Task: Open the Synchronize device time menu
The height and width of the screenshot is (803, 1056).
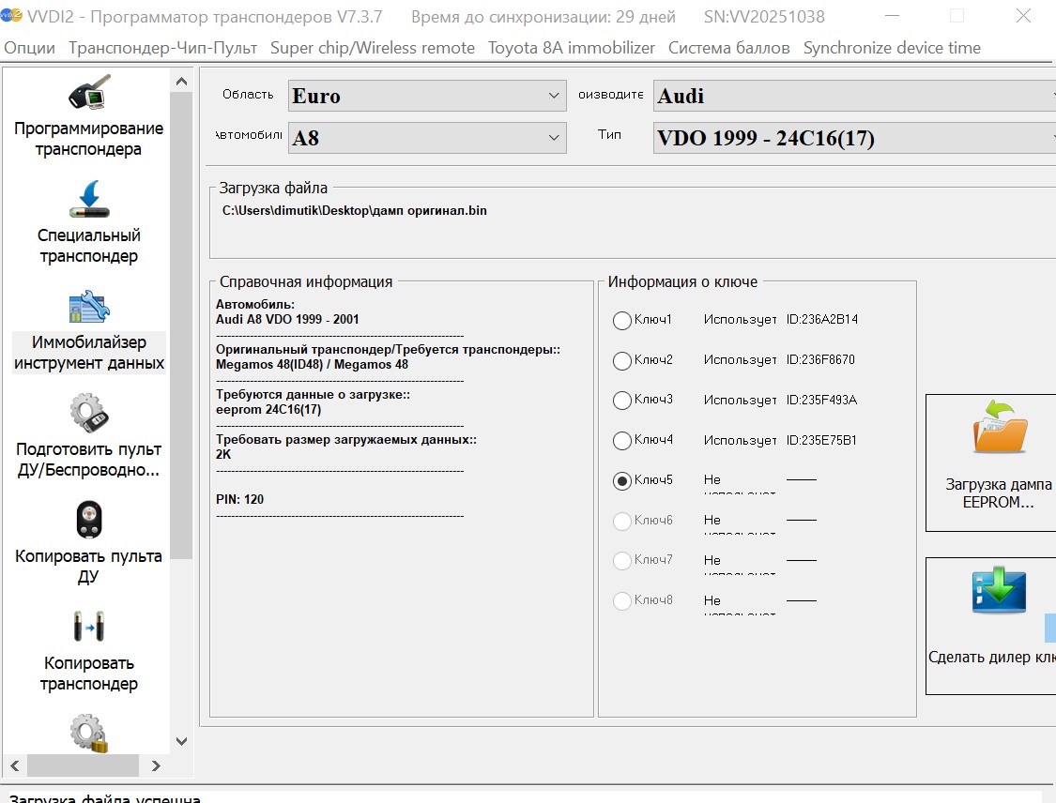Action: pyautogui.click(x=891, y=48)
